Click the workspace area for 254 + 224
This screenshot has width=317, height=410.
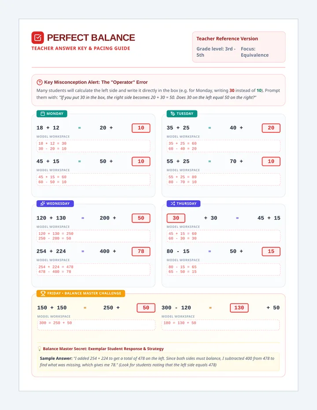pyautogui.click(x=93, y=269)
